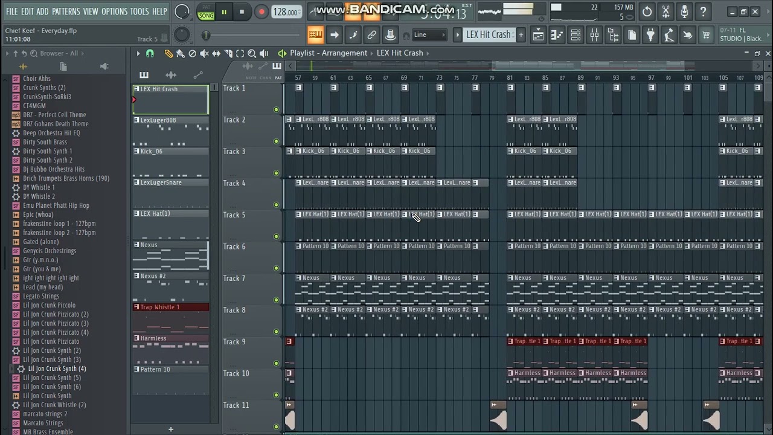Open the FILE menu
This screenshot has width=773, height=435.
click(11, 11)
